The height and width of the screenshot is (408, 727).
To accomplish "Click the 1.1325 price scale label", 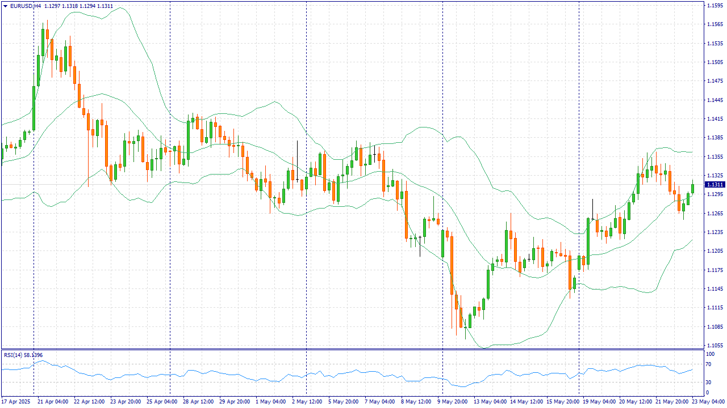I will coord(715,176).
